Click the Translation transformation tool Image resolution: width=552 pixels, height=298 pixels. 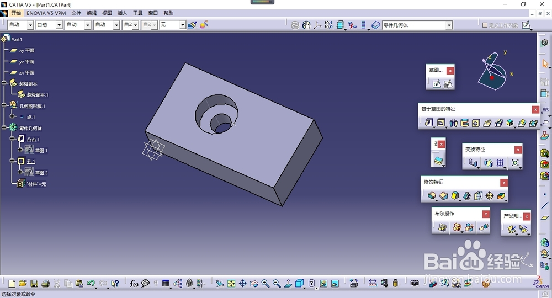tap(473, 163)
